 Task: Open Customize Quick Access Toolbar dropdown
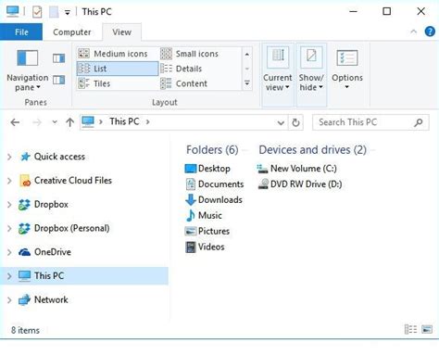click(68, 13)
